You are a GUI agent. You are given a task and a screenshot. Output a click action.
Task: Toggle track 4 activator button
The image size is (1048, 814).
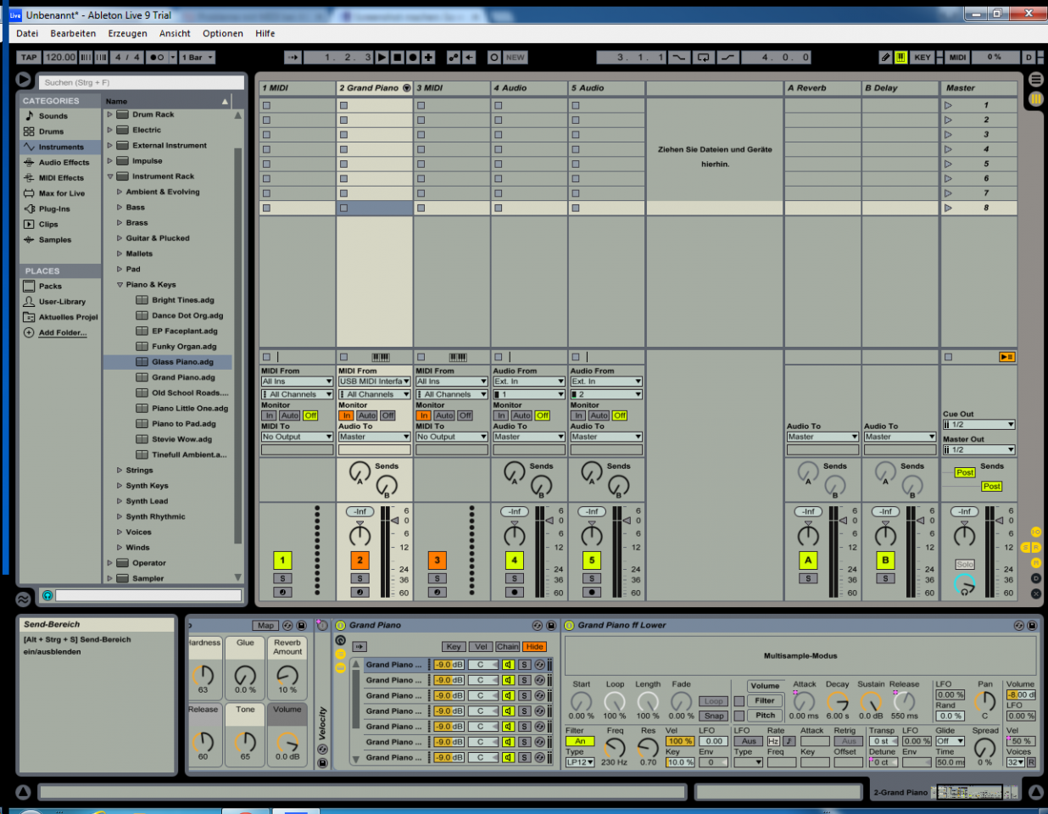(x=514, y=560)
